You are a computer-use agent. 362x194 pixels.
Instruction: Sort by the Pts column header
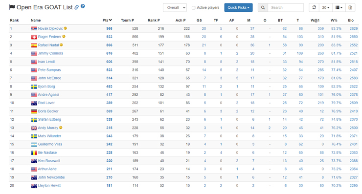(107, 21)
